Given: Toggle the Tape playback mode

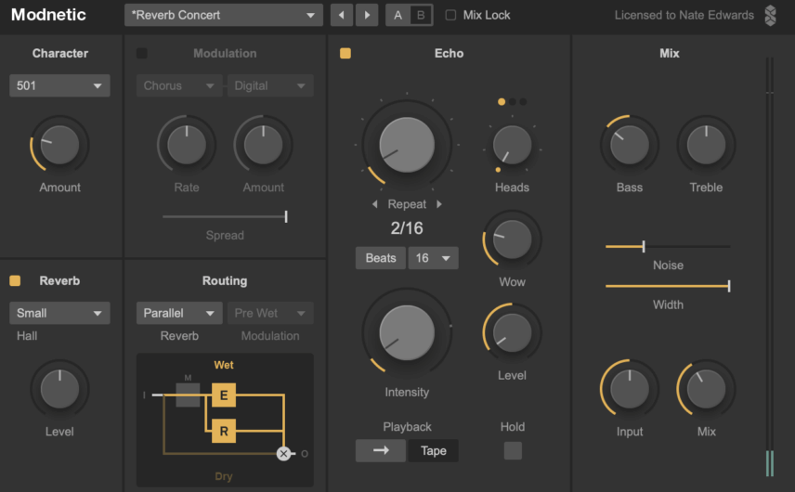Looking at the screenshot, I should tap(434, 450).
